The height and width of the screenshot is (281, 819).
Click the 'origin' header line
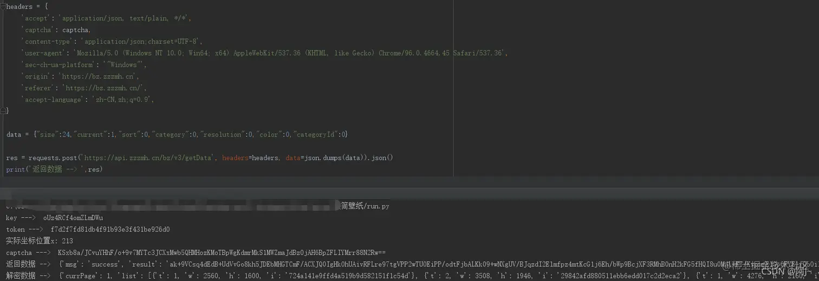click(x=81, y=76)
